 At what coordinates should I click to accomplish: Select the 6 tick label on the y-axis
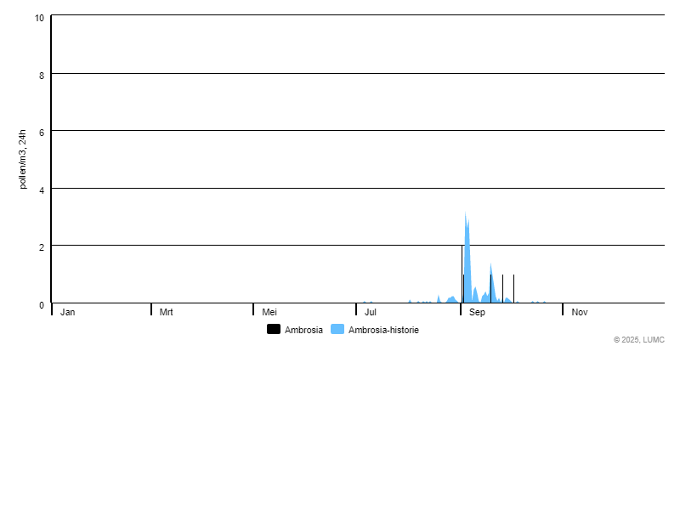pos(42,132)
